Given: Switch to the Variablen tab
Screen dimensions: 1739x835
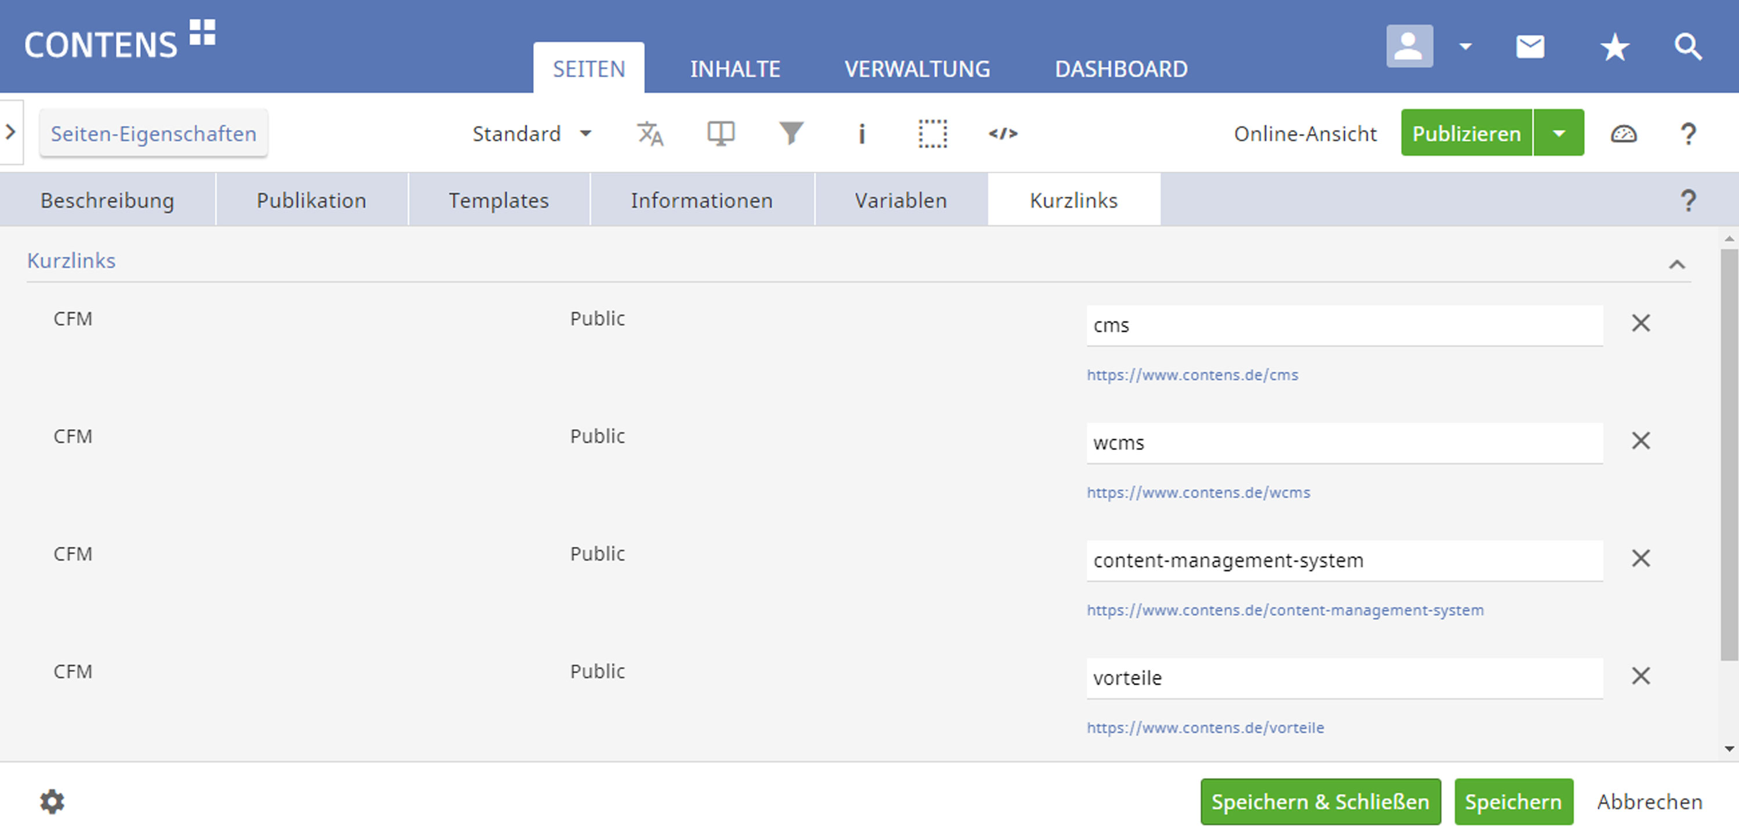Looking at the screenshot, I should click(x=900, y=199).
